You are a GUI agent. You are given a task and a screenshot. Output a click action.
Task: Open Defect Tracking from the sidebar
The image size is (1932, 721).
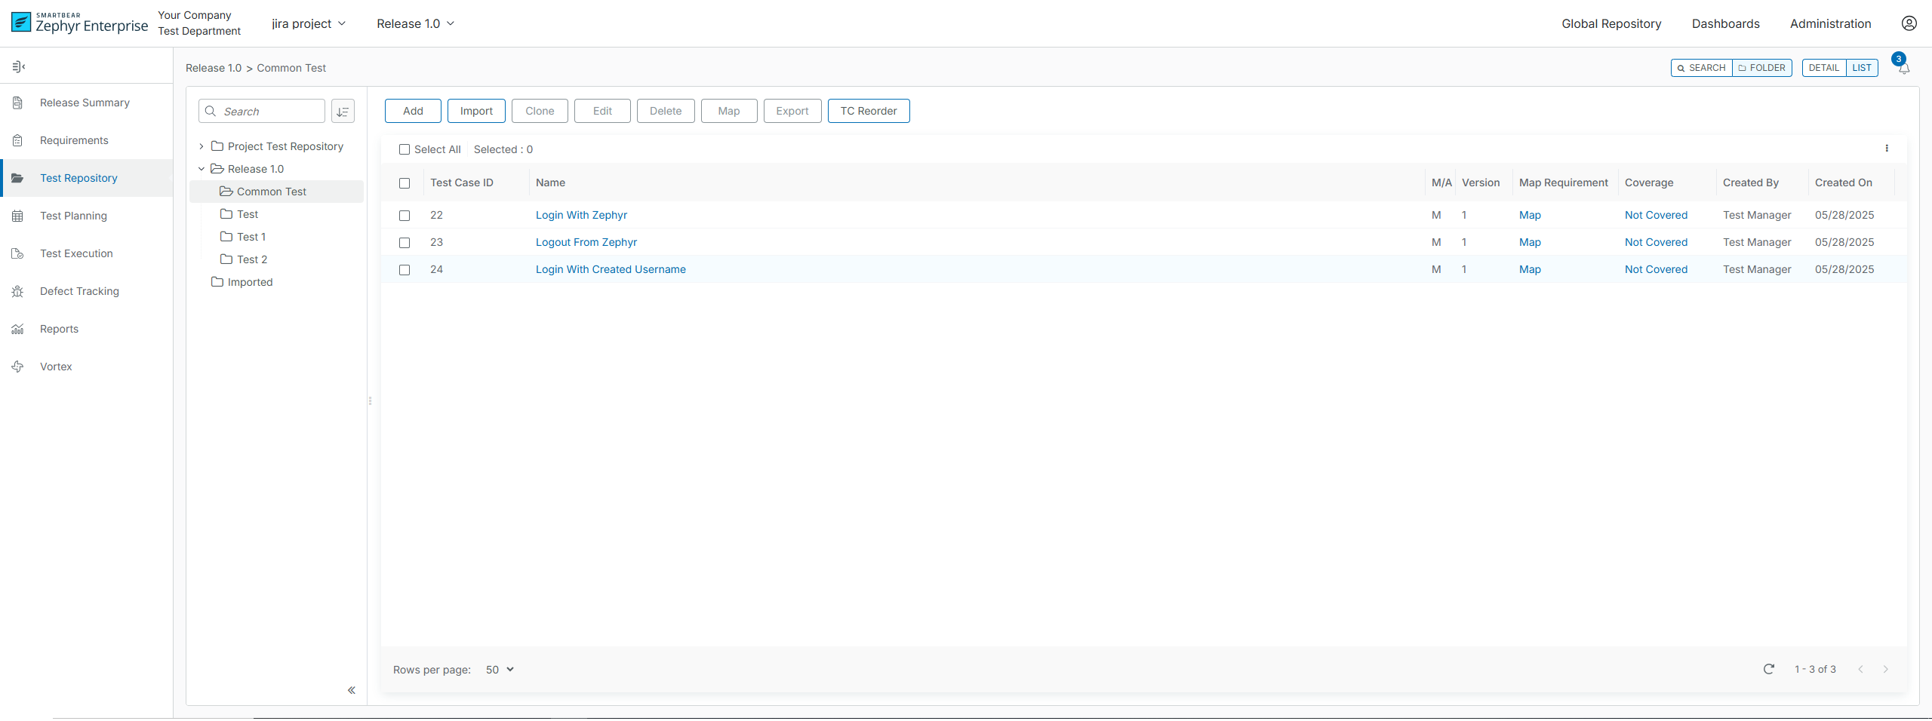[79, 291]
